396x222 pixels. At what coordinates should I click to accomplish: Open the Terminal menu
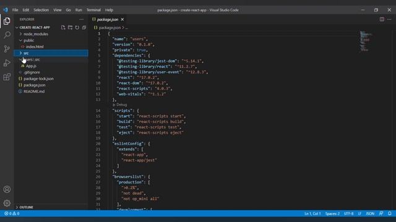[x=93, y=10]
